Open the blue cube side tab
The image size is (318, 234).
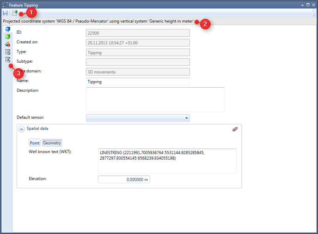[x=7, y=30]
